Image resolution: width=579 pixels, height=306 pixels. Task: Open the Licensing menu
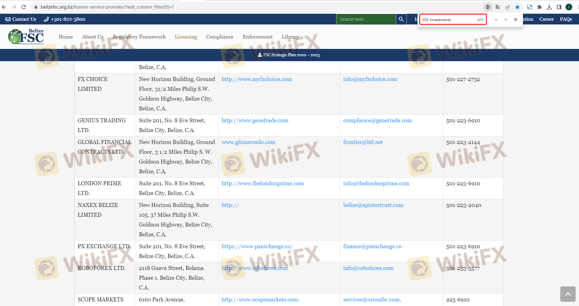tap(186, 37)
